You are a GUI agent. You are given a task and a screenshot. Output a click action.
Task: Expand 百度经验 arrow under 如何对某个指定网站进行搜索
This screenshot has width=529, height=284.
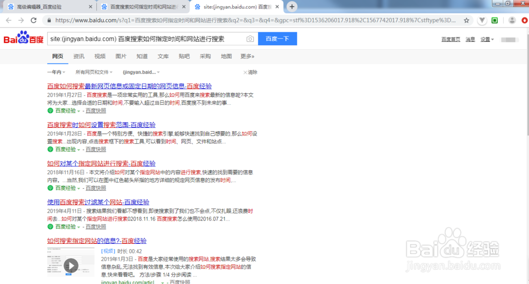tap(79, 189)
